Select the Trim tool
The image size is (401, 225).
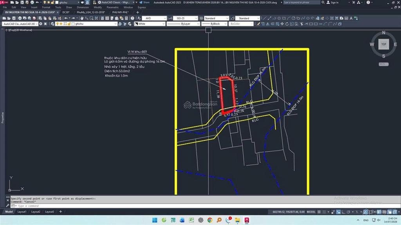[302, 24]
